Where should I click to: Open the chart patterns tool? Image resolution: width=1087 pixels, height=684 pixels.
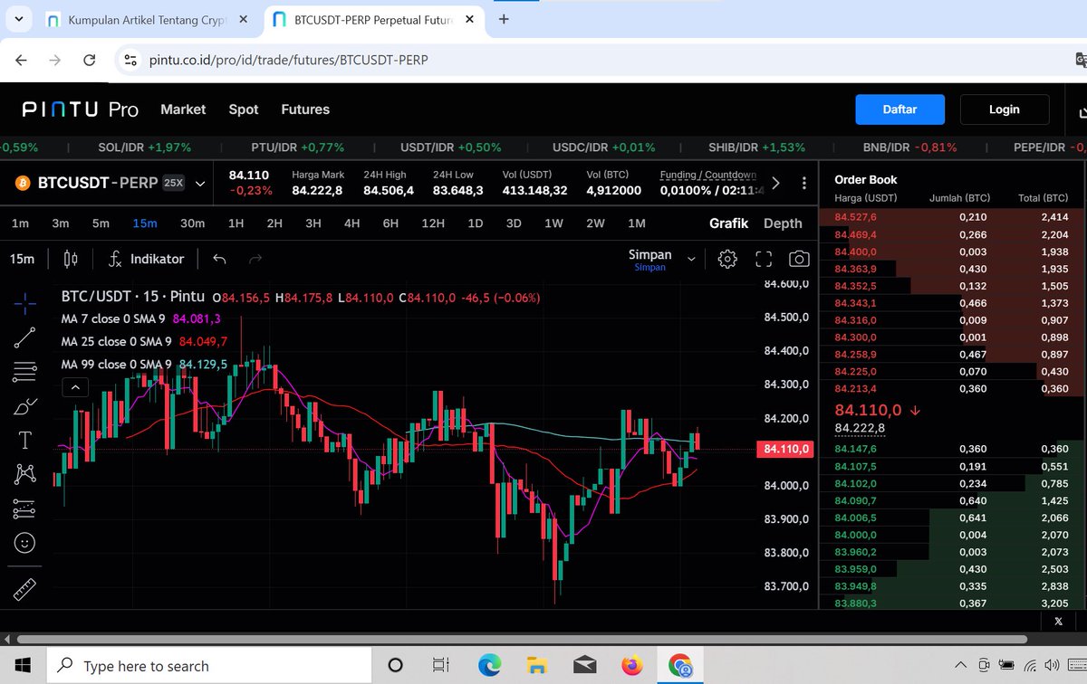coord(25,473)
